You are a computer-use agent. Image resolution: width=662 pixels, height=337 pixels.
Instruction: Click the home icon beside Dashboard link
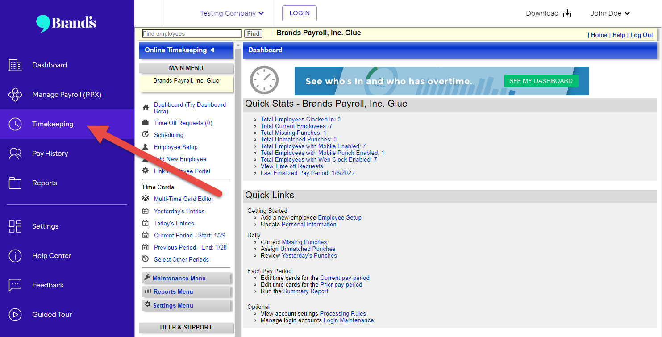pos(145,108)
